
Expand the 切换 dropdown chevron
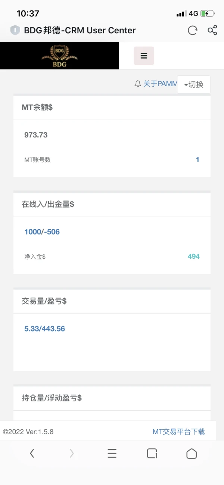(x=186, y=84)
